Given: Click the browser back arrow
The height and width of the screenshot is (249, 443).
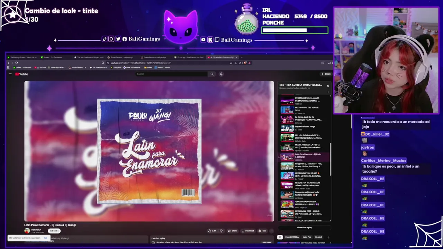Looking at the screenshot, I should point(8,63).
